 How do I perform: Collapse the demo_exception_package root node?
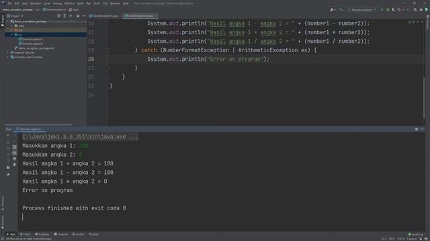tap(7, 21)
